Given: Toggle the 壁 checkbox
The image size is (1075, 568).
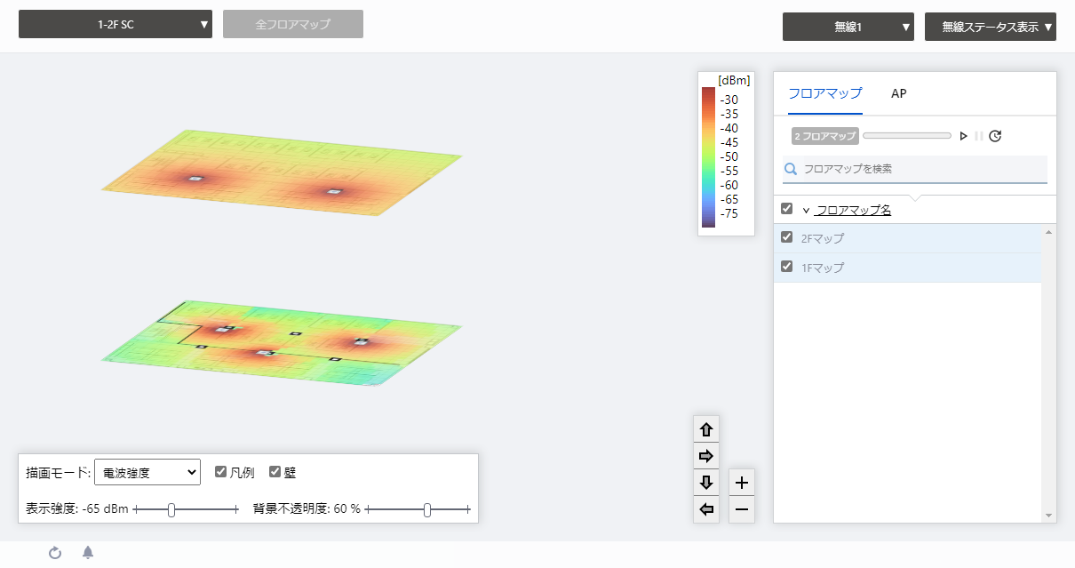Looking at the screenshot, I should (x=275, y=472).
